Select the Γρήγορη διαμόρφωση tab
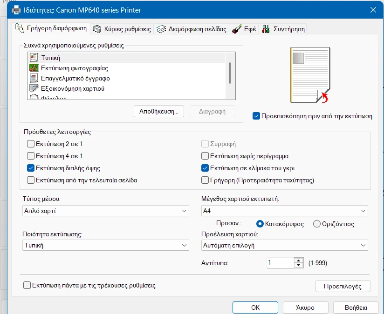384x314 pixels. coord(51,28)
